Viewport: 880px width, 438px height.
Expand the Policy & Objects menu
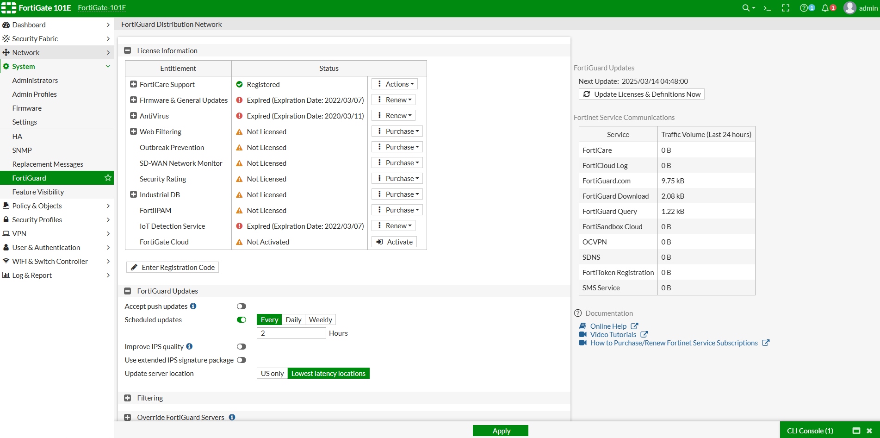[57, 206]
